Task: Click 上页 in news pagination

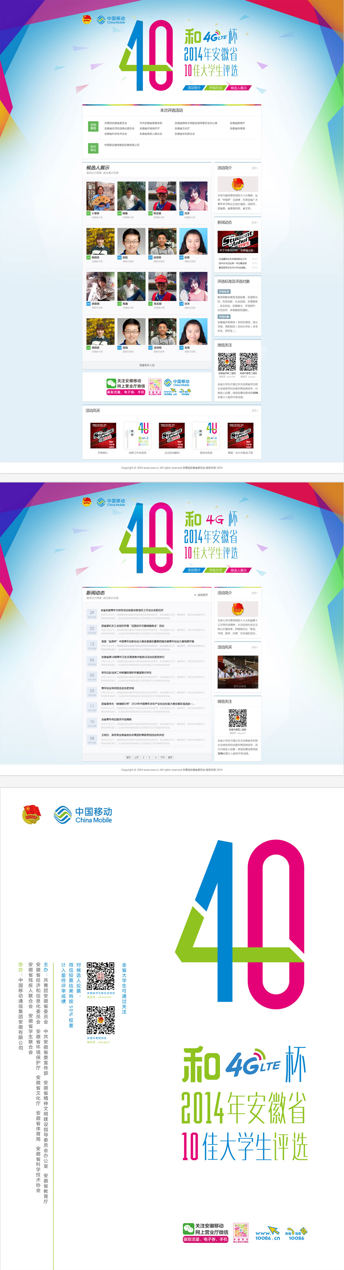Action: (136, 757)
